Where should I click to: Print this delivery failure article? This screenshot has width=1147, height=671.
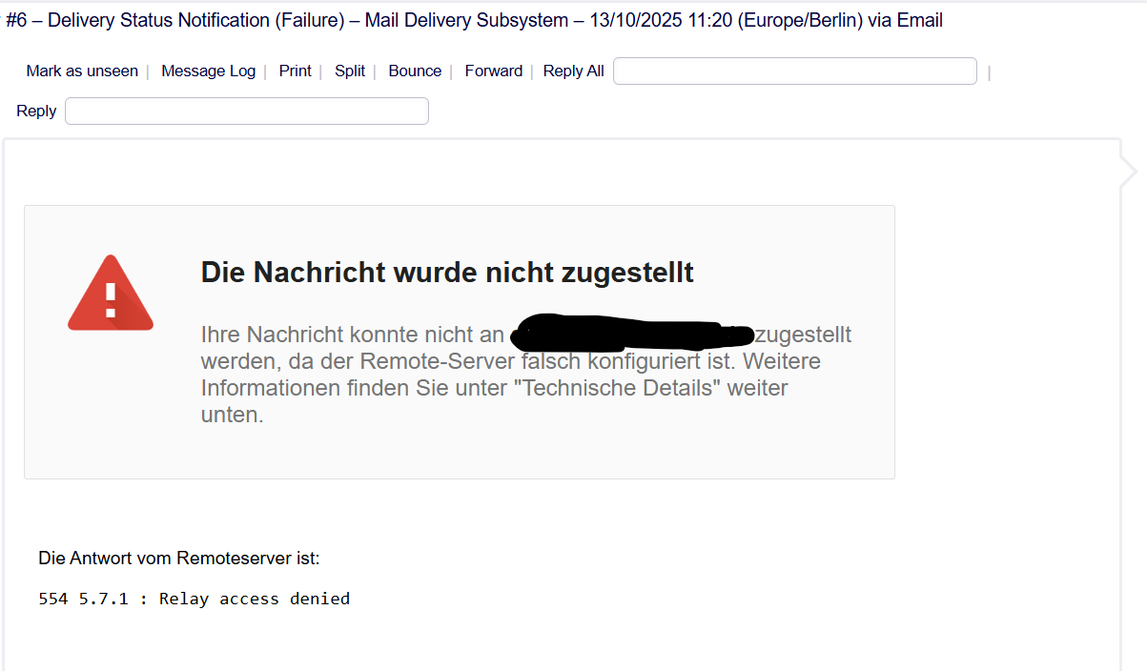pos(295,71)
